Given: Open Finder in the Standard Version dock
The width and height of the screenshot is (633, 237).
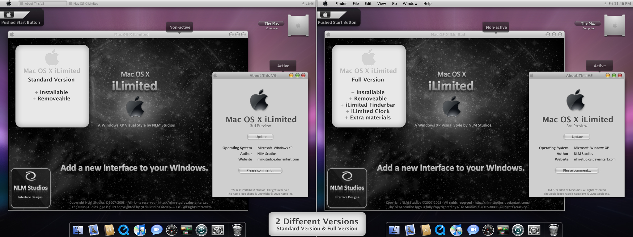Looking at the screenshot, I should (x=78, y=230).
